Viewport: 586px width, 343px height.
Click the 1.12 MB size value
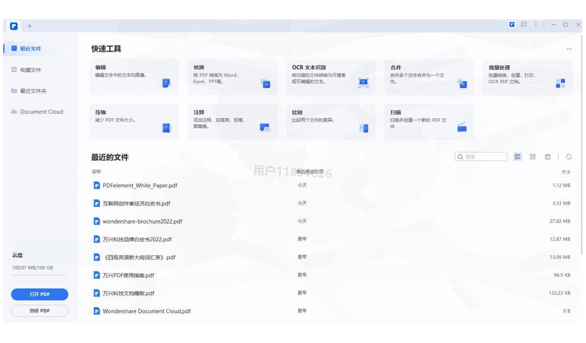[561, 185]
